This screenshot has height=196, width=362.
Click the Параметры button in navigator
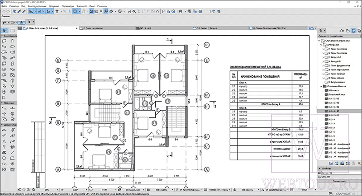[339, 181]
